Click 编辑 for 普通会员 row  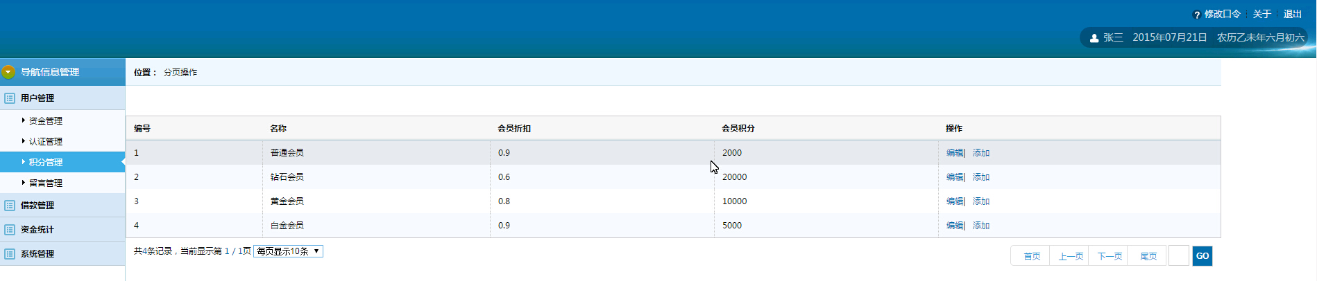pyautogui.click(x=955, y=153)
